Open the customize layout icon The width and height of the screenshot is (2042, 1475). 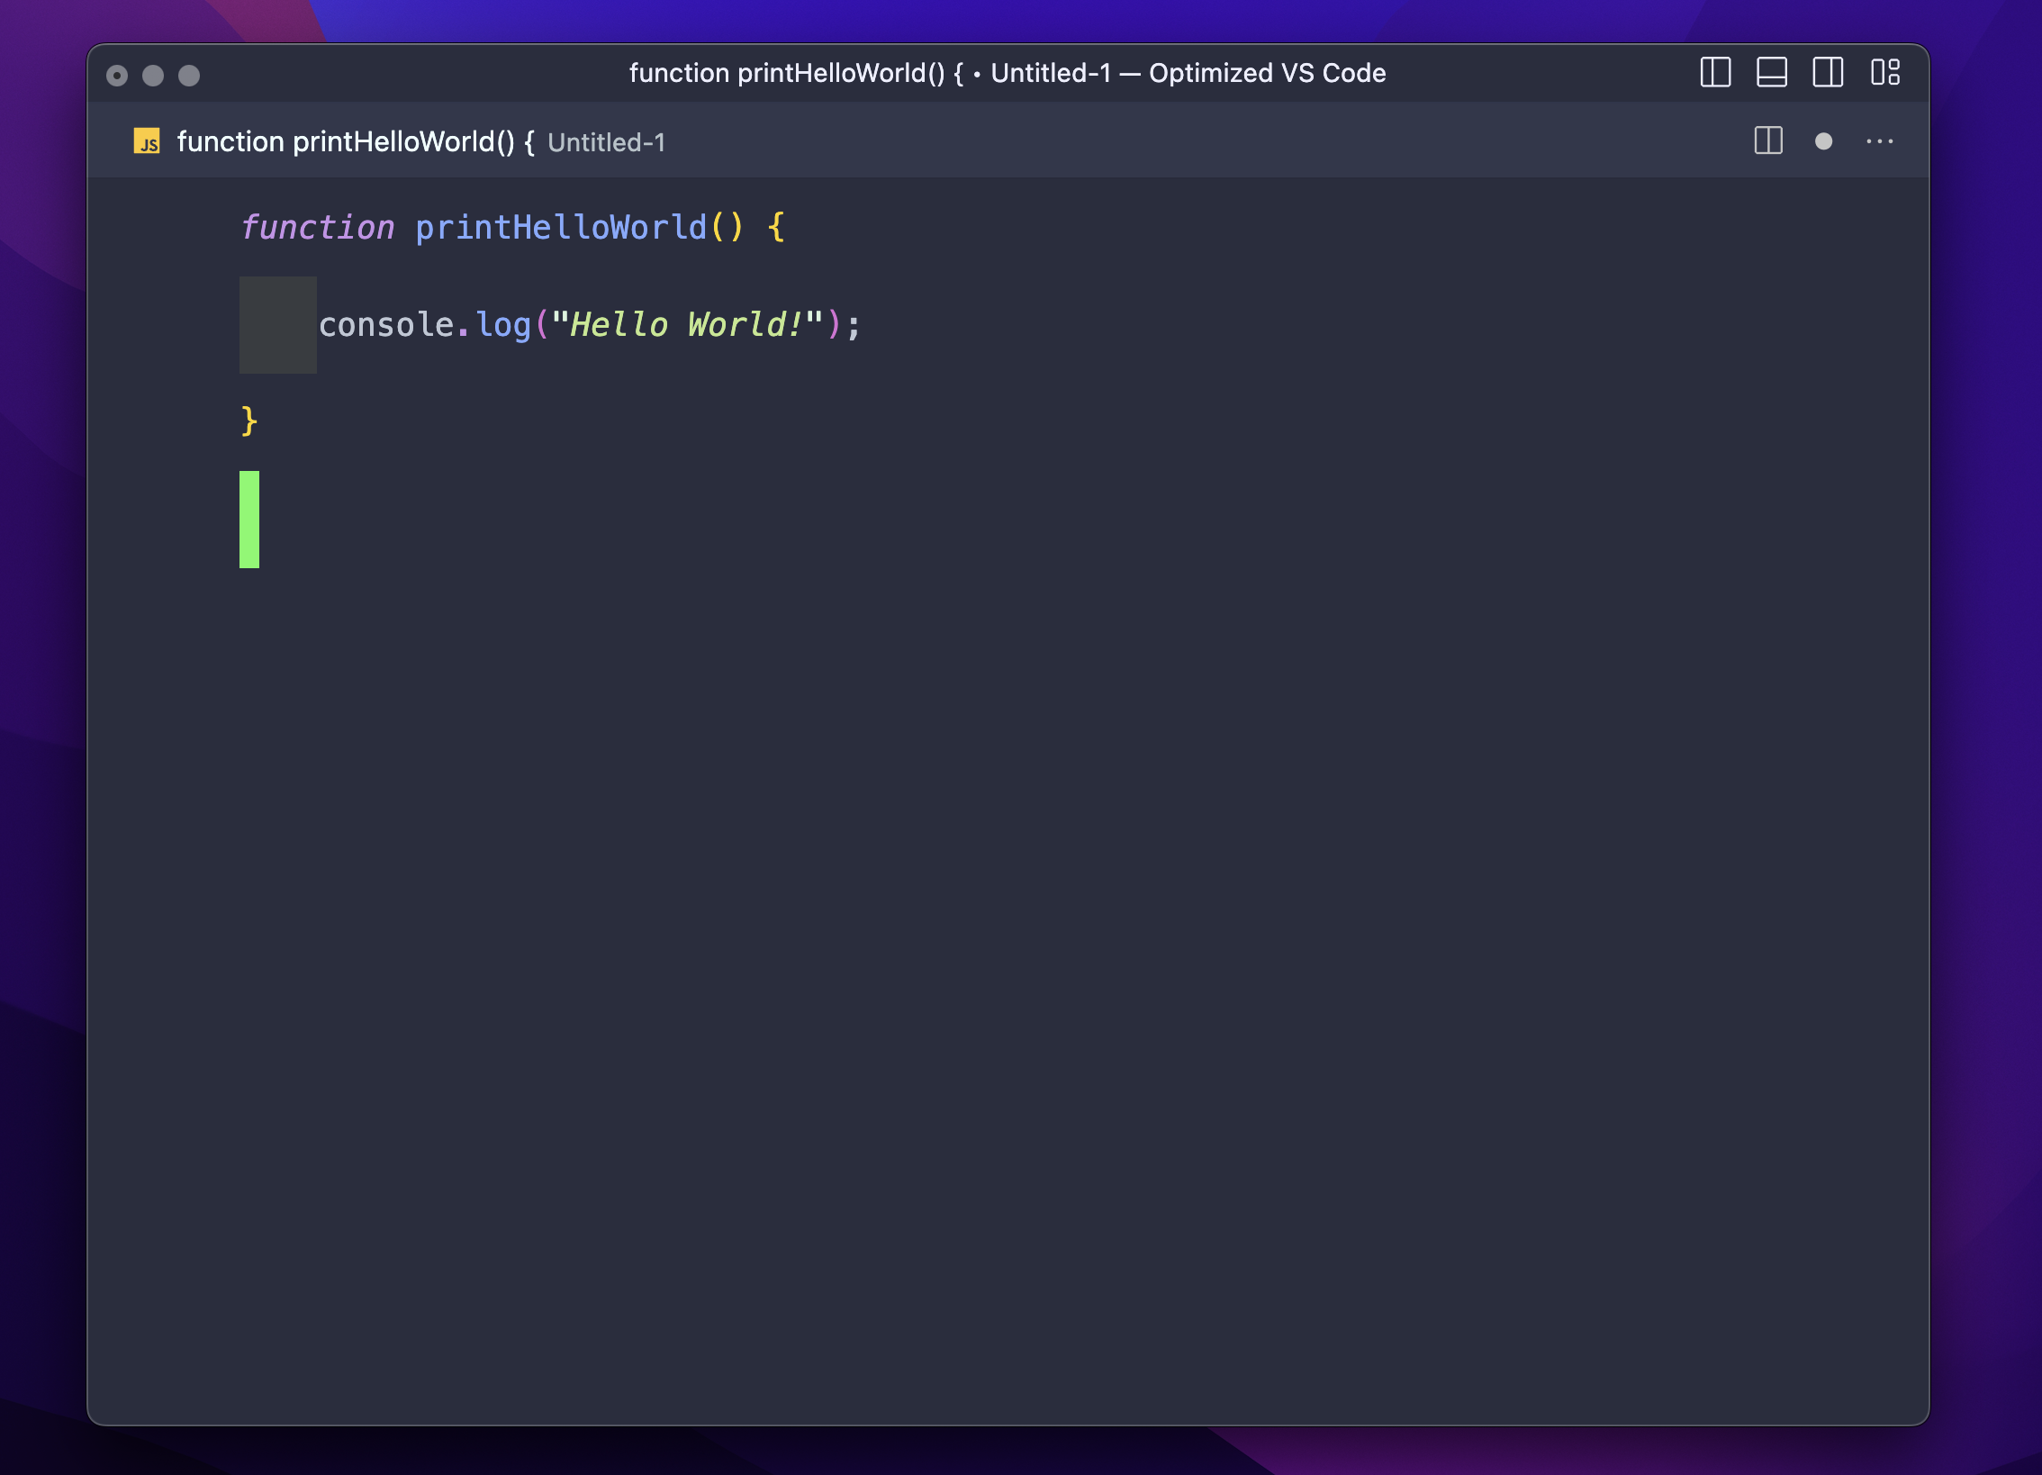1884,72
